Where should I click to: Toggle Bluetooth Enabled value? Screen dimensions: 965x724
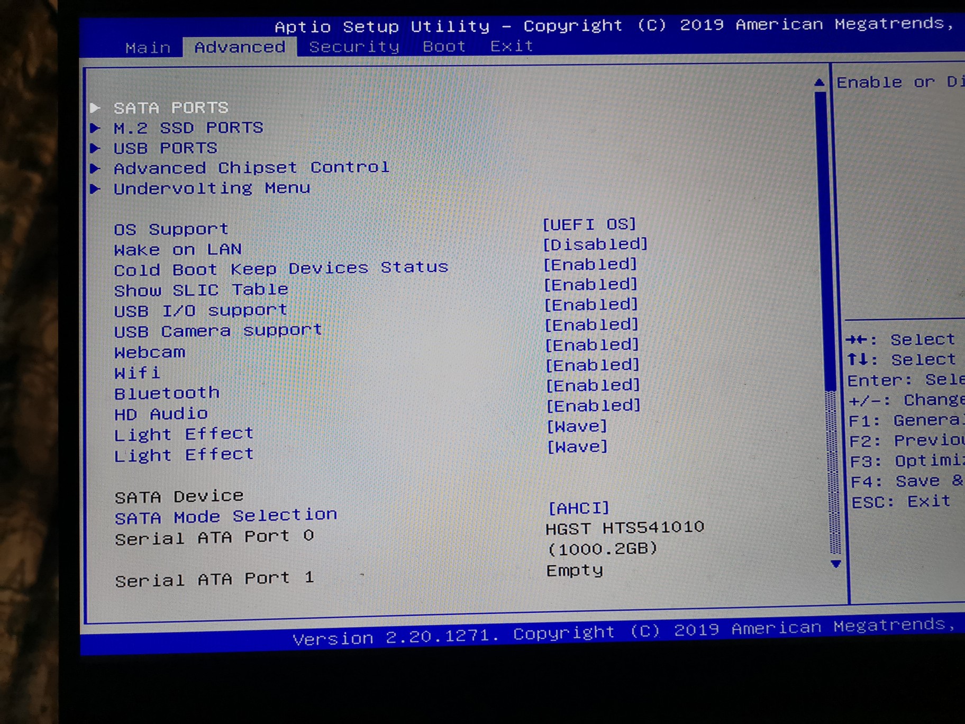(594, 385)
